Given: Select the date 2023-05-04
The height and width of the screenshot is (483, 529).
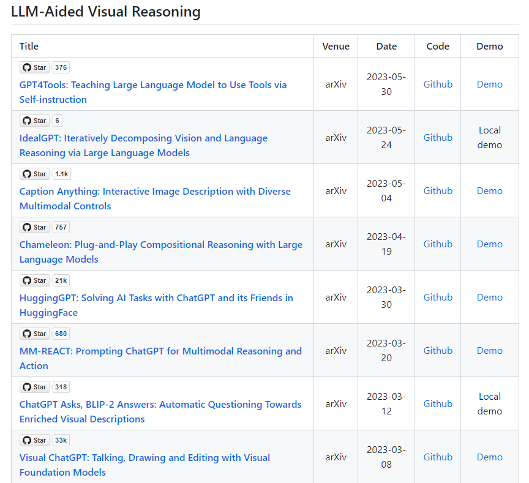Looking at the screenshot, I should [386, 191].
